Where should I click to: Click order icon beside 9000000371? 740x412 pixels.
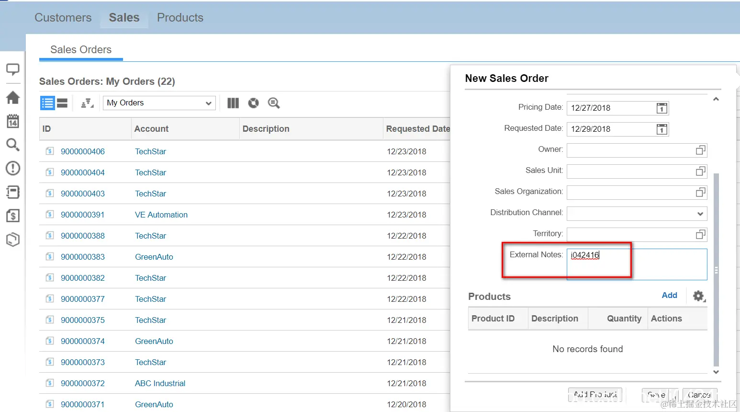[x=50, y=404]
